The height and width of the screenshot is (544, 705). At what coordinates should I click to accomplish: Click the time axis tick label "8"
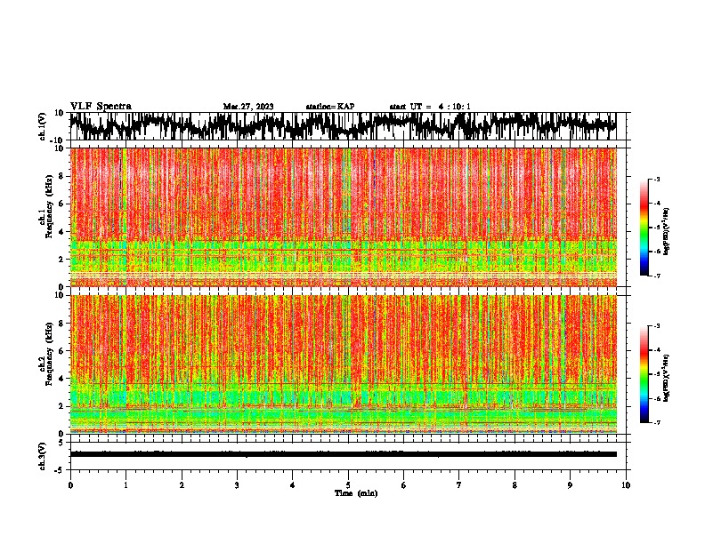point(515,485)
